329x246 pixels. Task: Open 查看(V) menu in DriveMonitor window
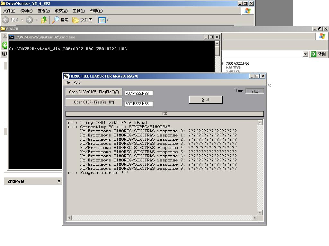[x=44, y=11]
